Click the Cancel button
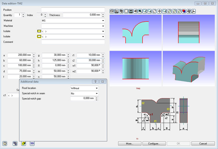This screenshot has height=149, width=218. [x=203, y=143]
